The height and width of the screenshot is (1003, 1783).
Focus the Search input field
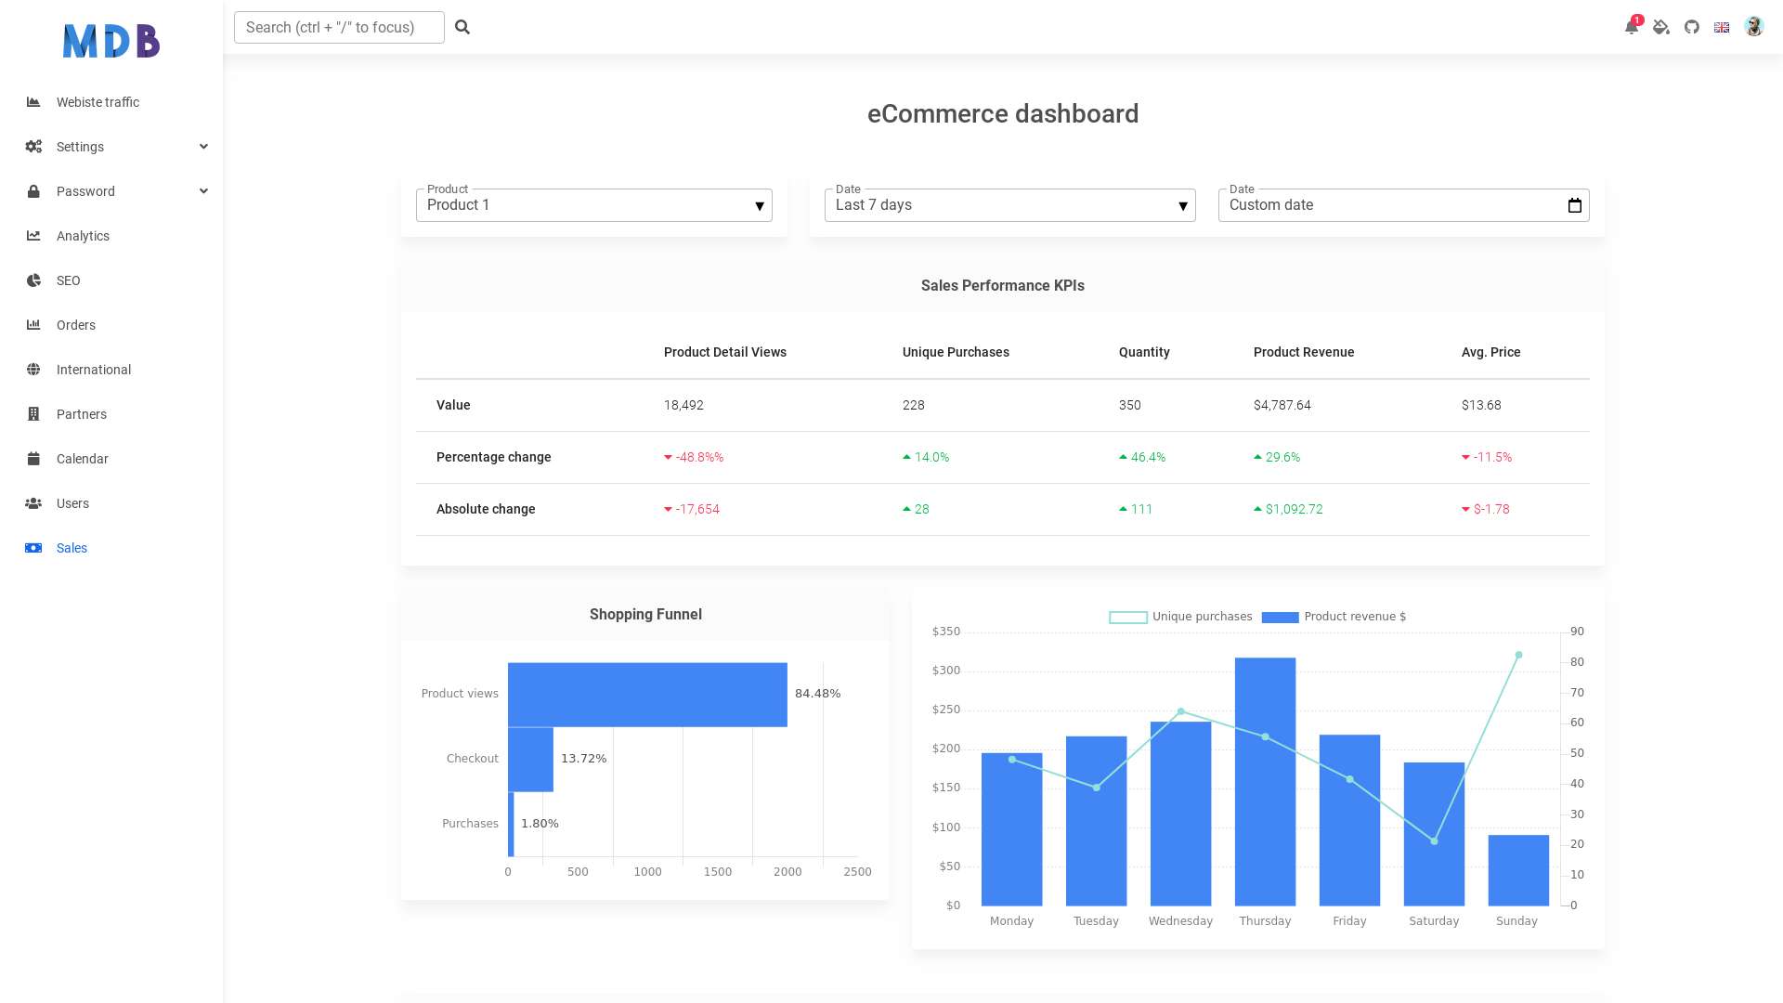[339, 27]
